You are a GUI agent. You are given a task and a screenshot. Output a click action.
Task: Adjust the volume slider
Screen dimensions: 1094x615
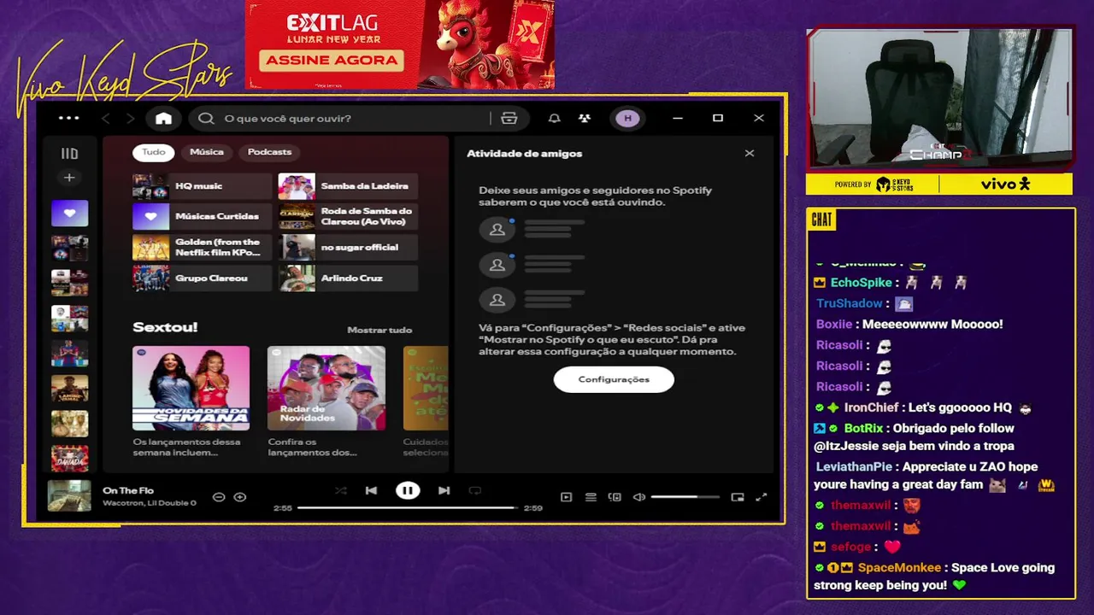point(685,497)
